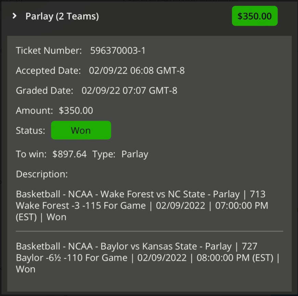Collapse the Parlay (2 Teams) chevron

(14, 16)
